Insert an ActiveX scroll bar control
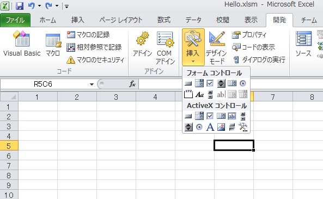This screenshot has width=323, height=199. pyautogui.click(x=243, y=116)
